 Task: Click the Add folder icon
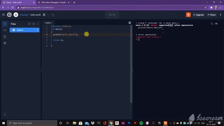coord(34,24)
